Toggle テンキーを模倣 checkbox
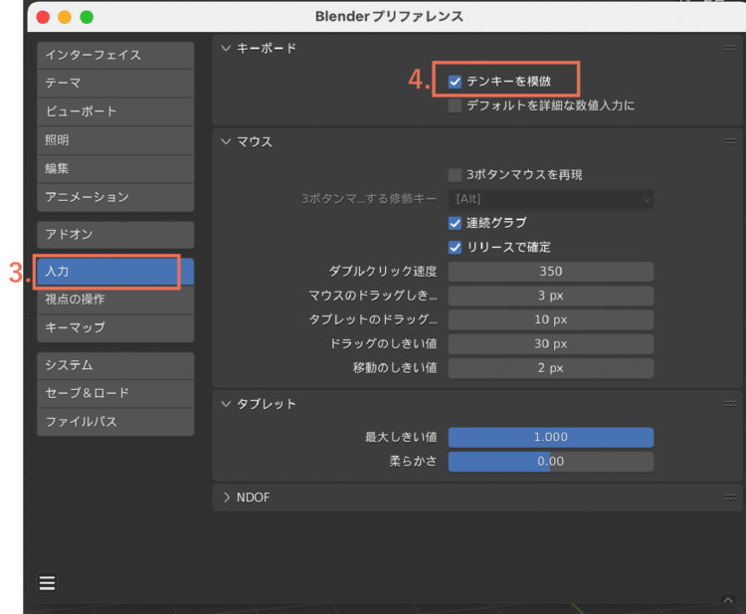This screenshot has height=614, width=746. click(455, 82)
